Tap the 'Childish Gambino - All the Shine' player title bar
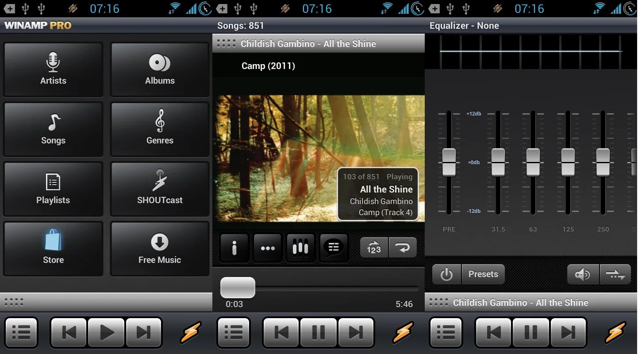The height and width of the screenshot is (354, 638). click(x=319, y=43)
